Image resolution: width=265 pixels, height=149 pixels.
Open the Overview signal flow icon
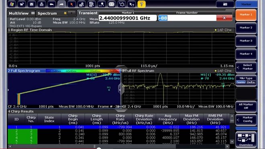click(246, 140)
